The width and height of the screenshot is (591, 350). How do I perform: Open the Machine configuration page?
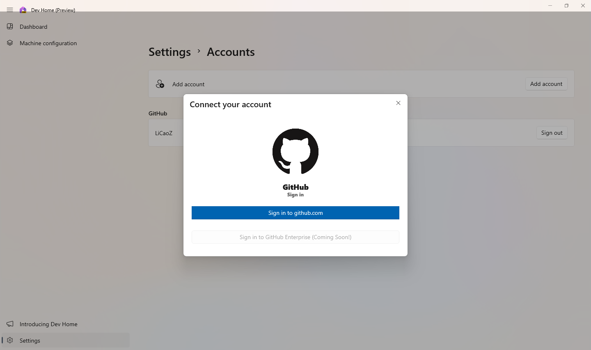pyautogui.click(x=48, y=43)
